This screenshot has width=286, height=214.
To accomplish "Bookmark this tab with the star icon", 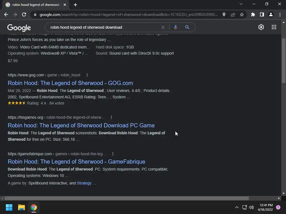I will [x=242, y=14].
